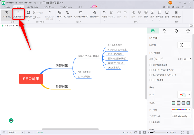Click the 投稿 publish button
The height and width of the screenshot is (135, 194).
point(166,7)
